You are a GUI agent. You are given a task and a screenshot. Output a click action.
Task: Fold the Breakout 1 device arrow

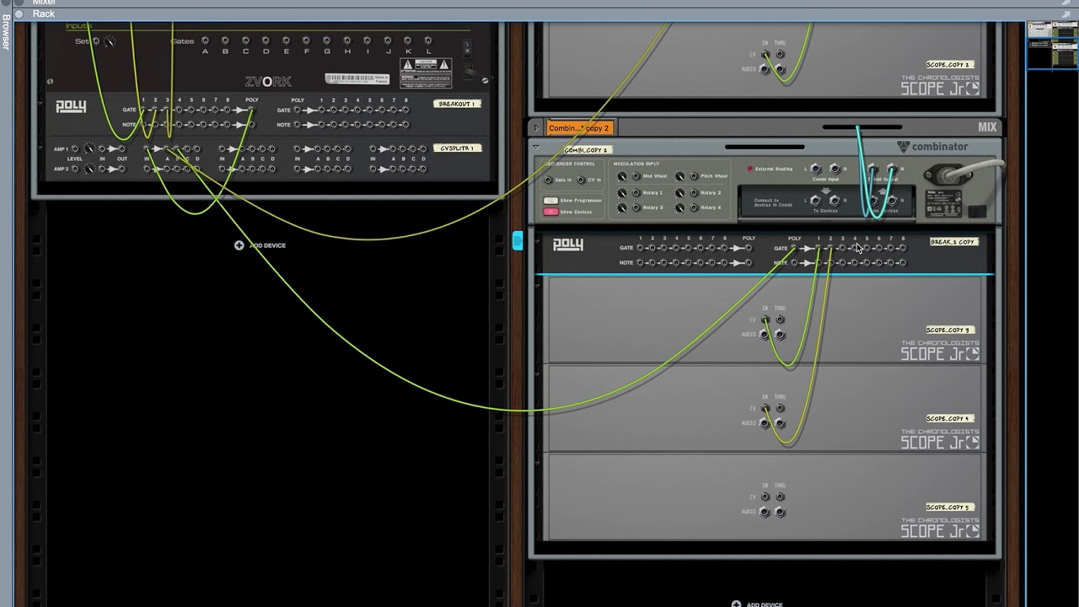[x=40, y=104]
